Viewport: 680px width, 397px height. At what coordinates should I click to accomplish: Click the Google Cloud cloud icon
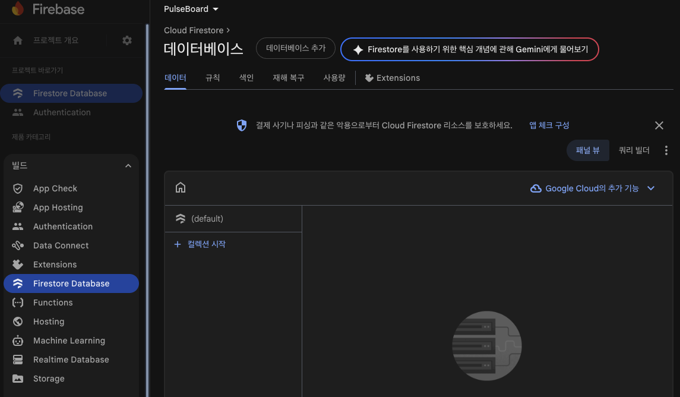(x=536, y=188)
